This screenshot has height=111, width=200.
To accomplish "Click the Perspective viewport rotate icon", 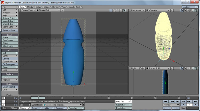I will pyautogui.click(x=188, y=10).
